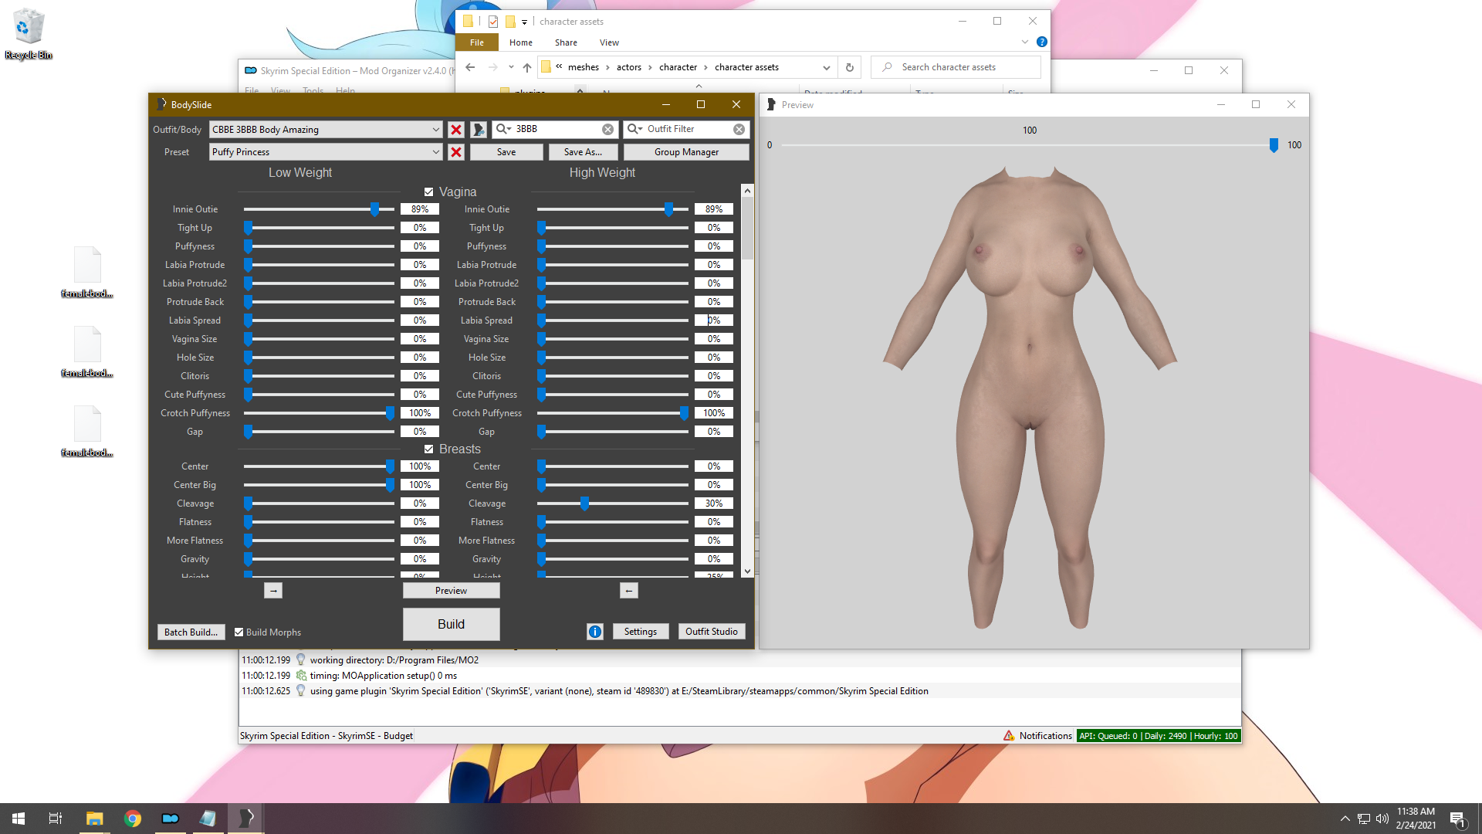Click the Save preset button
Viewport: 1482px width, 834px height.
(x=506, y=152)
